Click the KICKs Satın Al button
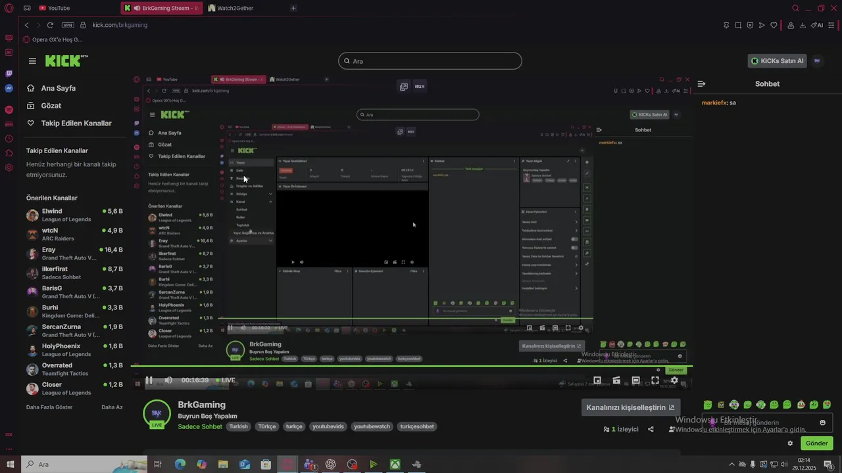Image resolution: width=842 pixels, height=473 pixels. pyautogui.click(x=777, y=61)
